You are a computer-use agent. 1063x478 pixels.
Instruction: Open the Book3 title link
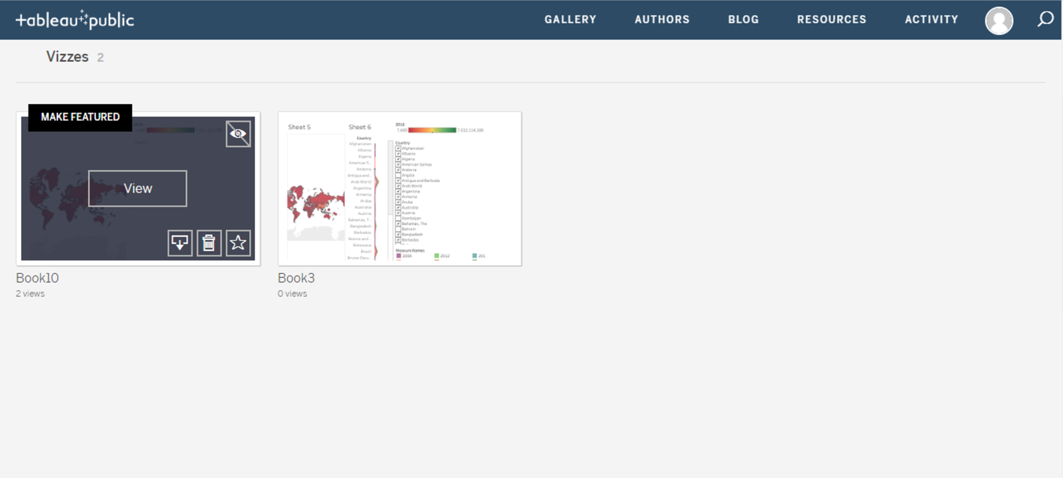pos(296,278)
